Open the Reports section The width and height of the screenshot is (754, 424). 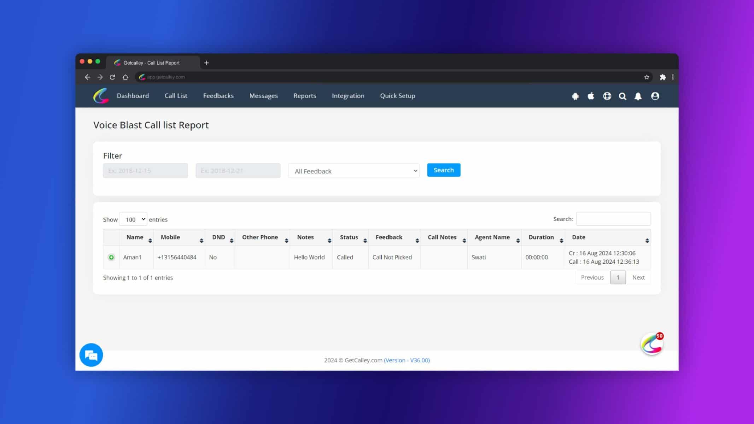[304, 95]
